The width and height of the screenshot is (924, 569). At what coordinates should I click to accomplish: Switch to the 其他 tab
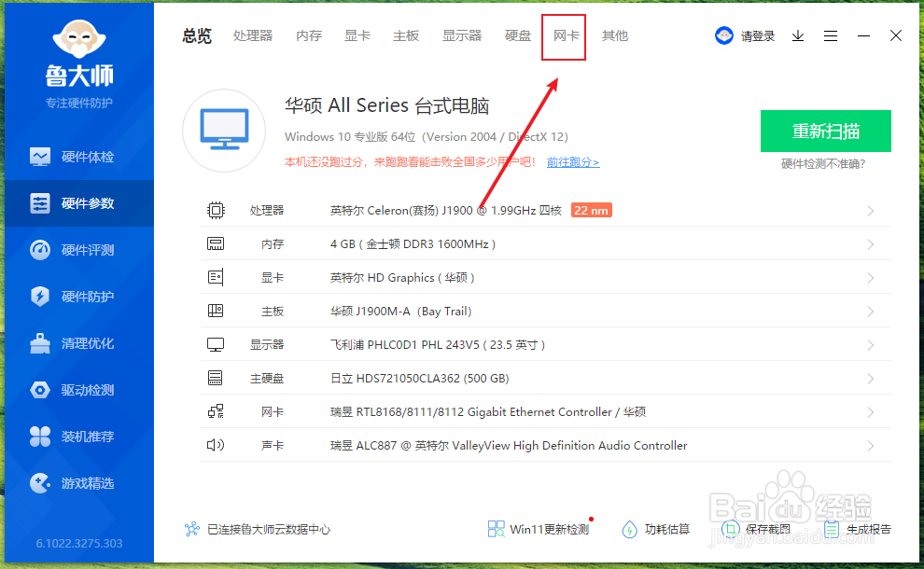pyautogui.click(x=615, y=36)
